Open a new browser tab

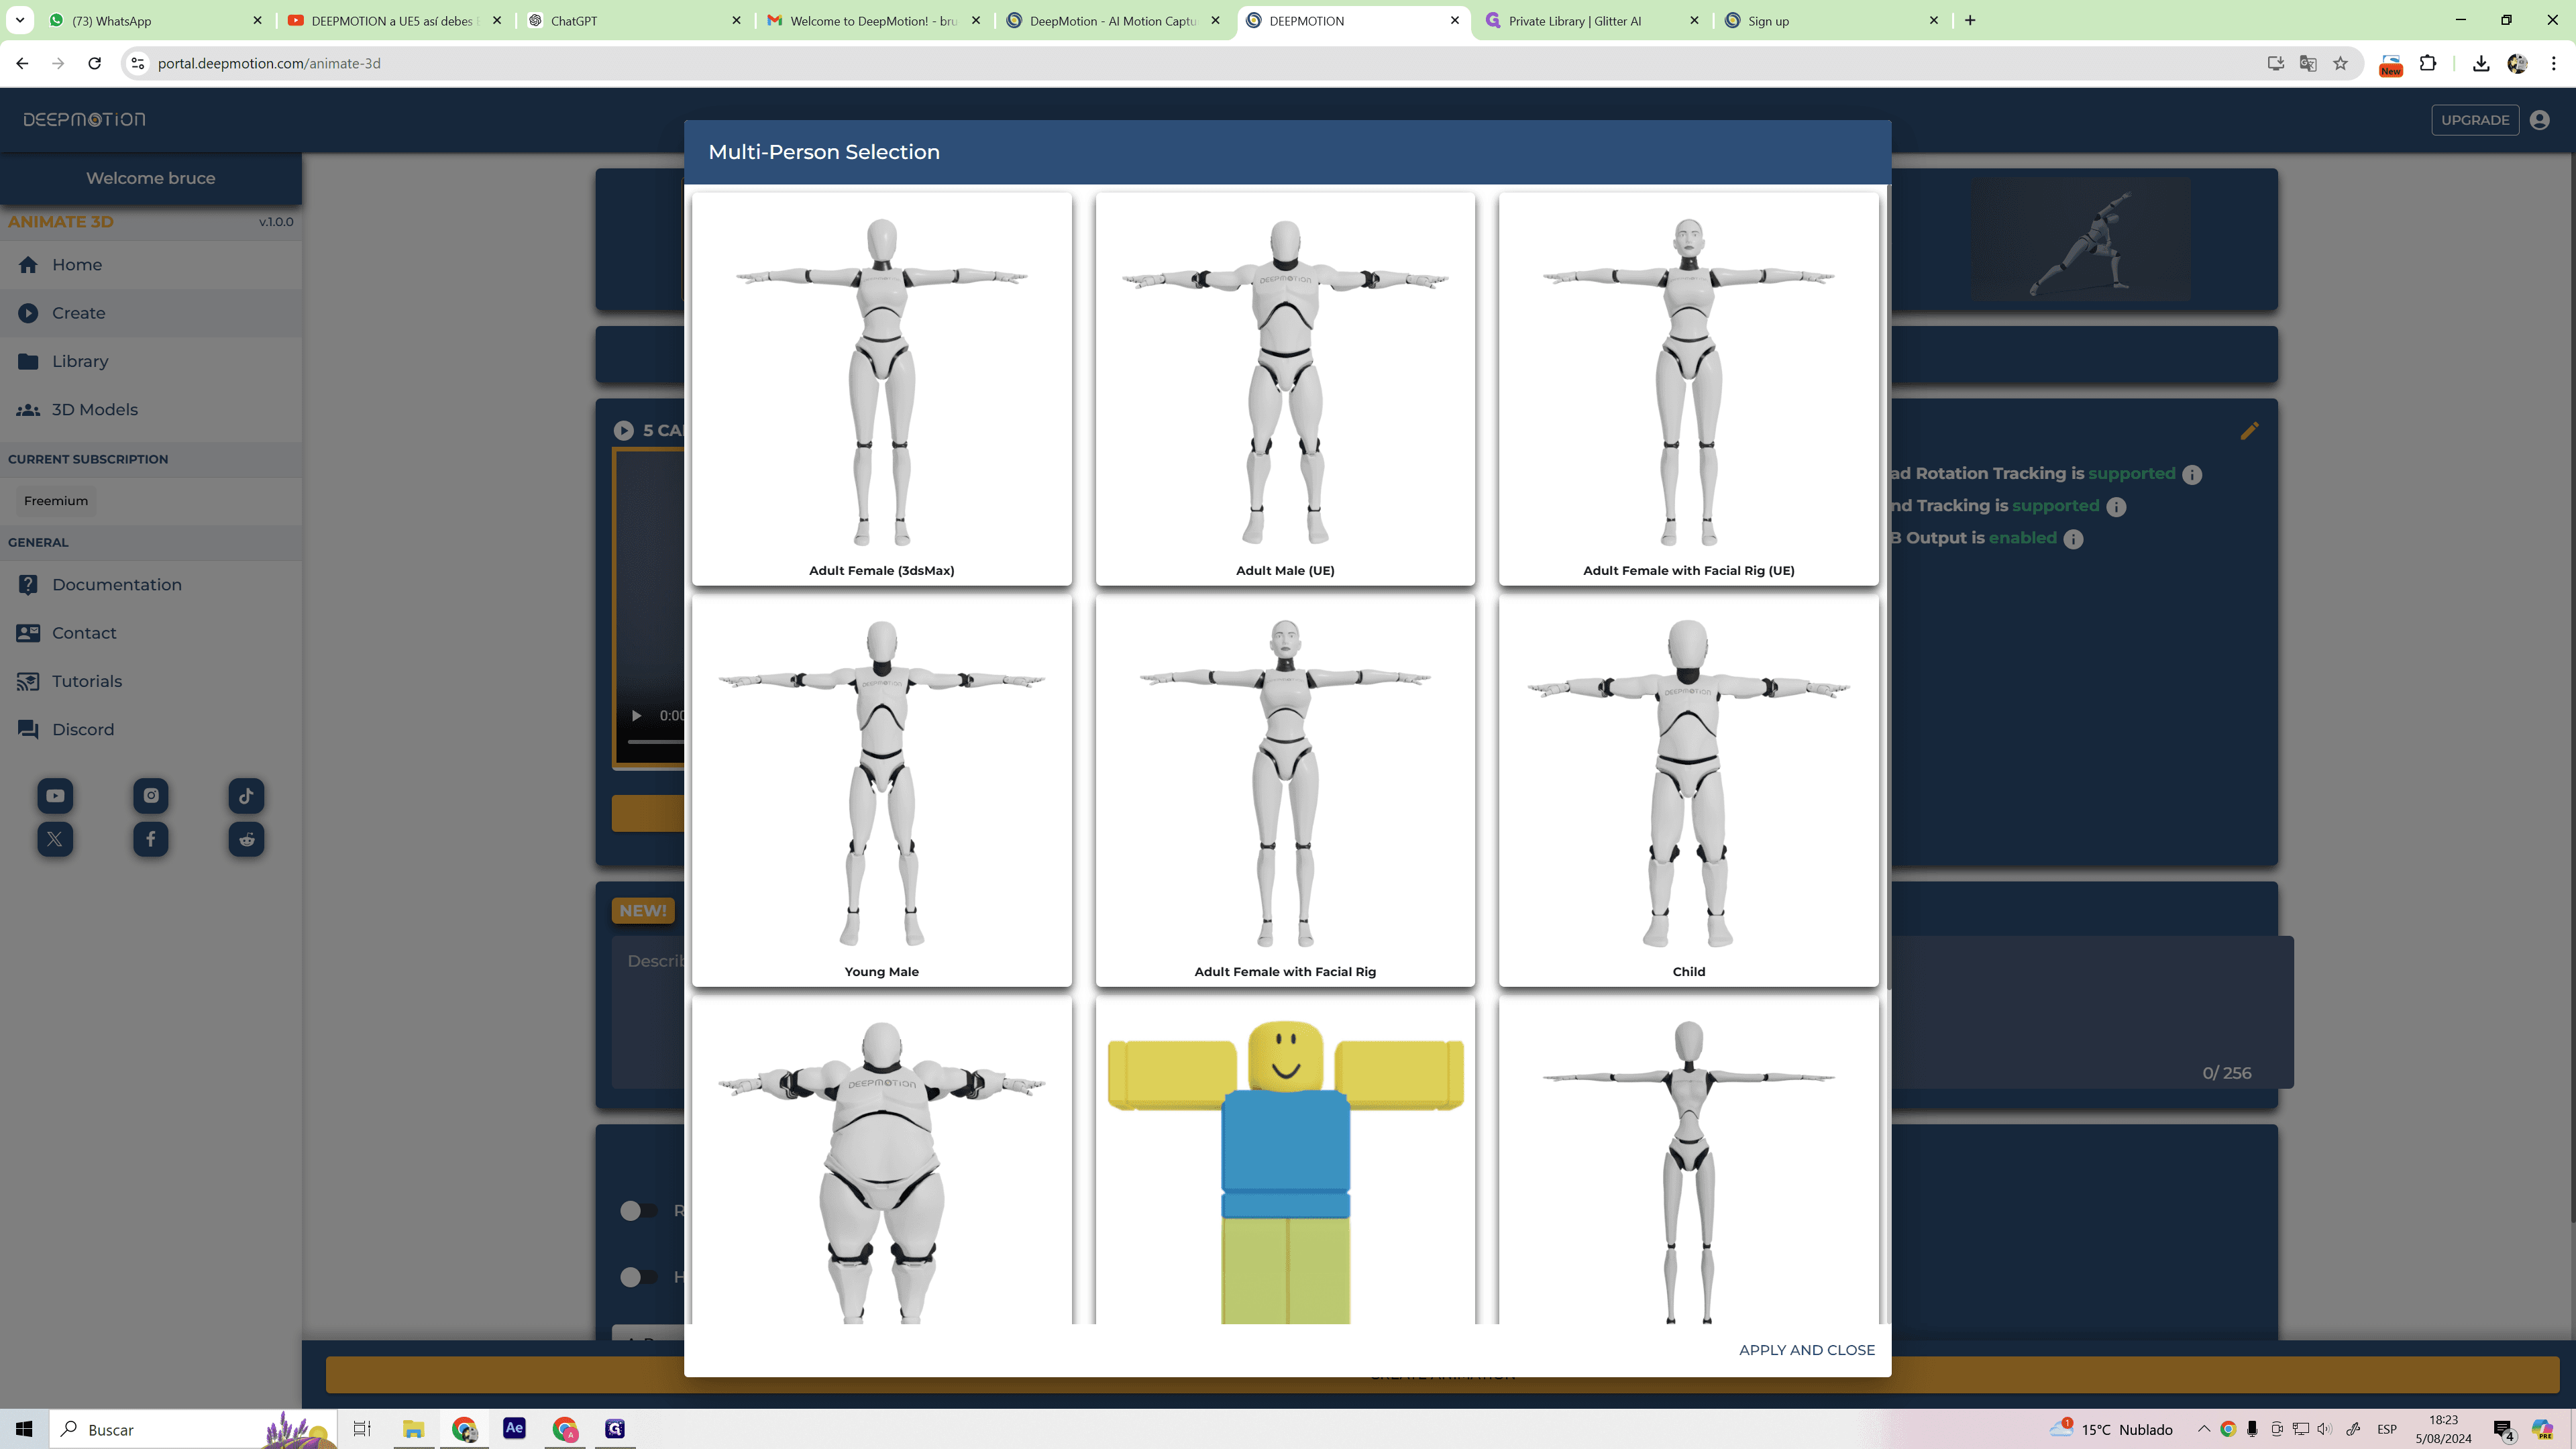1970,21
